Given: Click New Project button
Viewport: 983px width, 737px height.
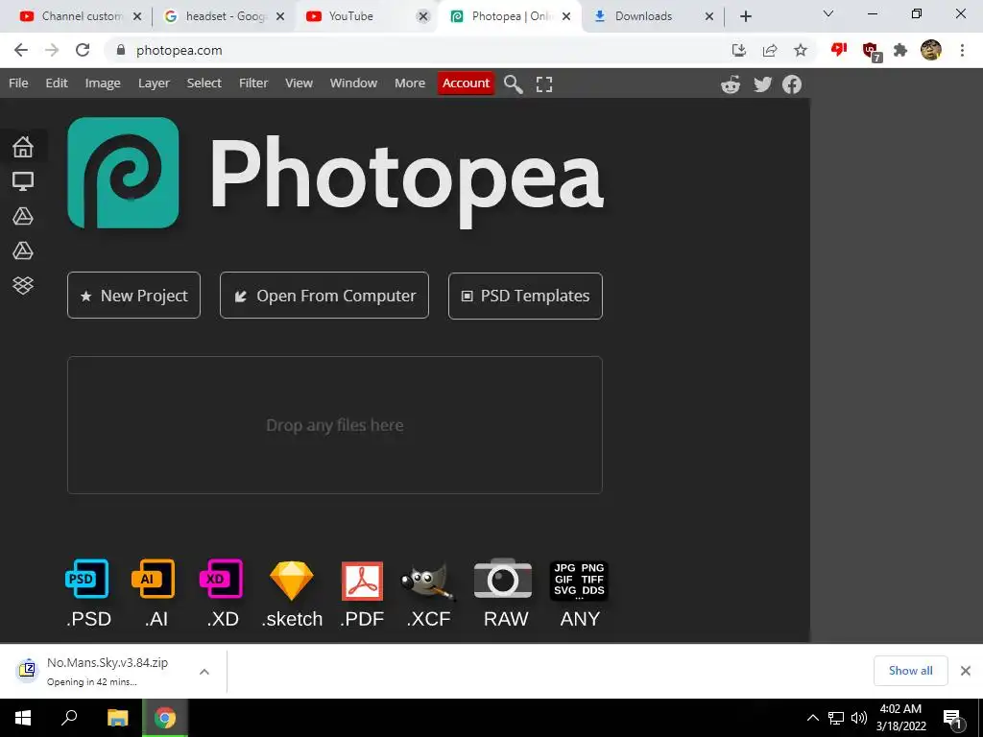Looking at the screenshot, I should [x=133, y=296].
